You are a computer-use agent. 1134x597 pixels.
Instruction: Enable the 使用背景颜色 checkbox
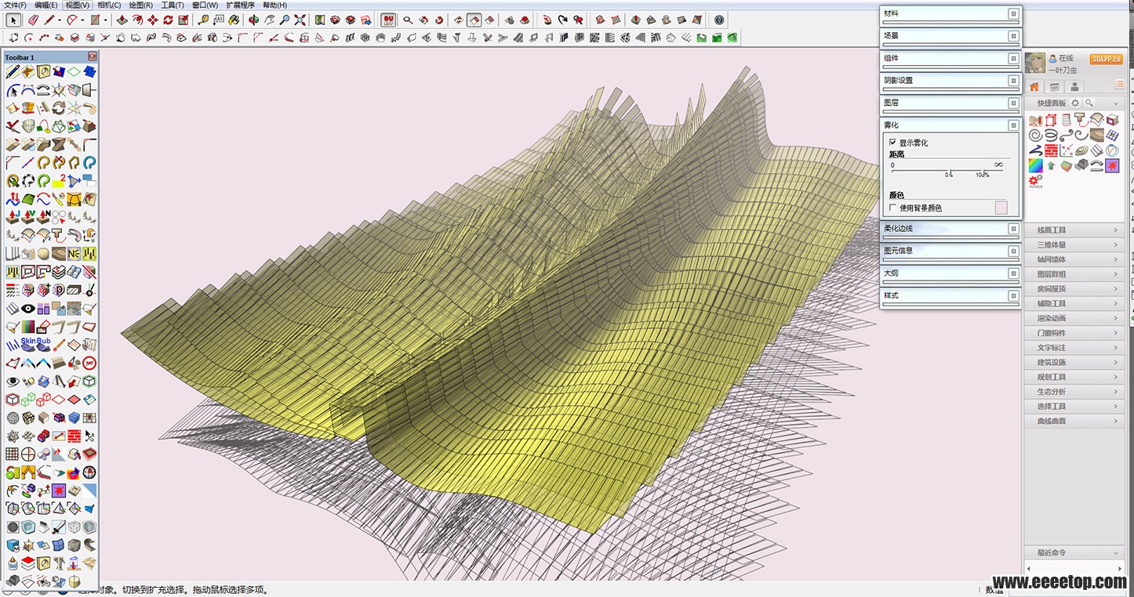click(x=892, y=208)
